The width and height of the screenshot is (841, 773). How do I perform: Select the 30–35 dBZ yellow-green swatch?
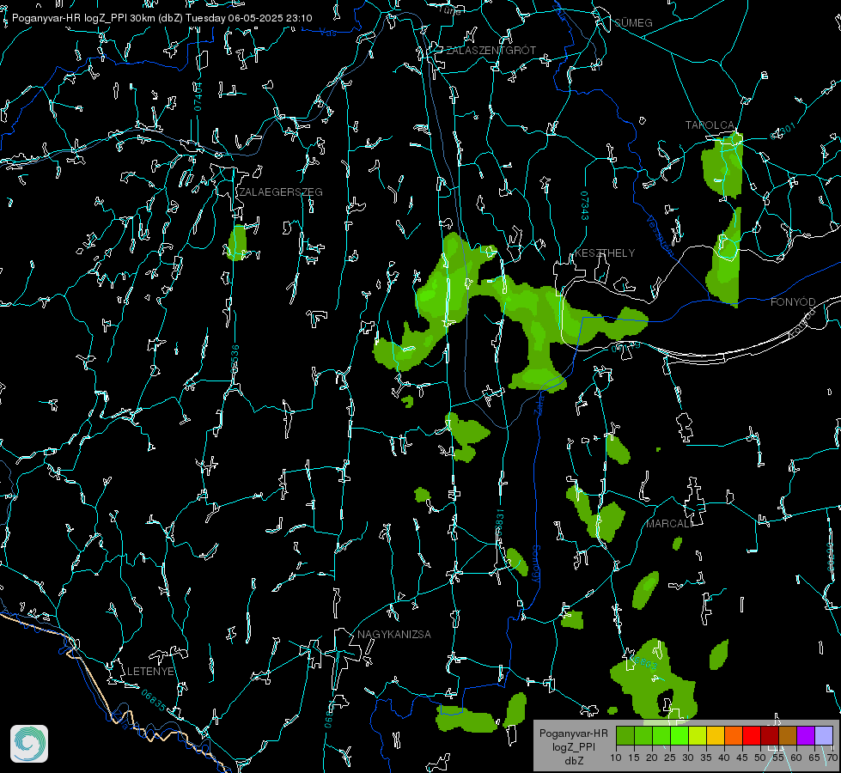(x=698, y=735)
